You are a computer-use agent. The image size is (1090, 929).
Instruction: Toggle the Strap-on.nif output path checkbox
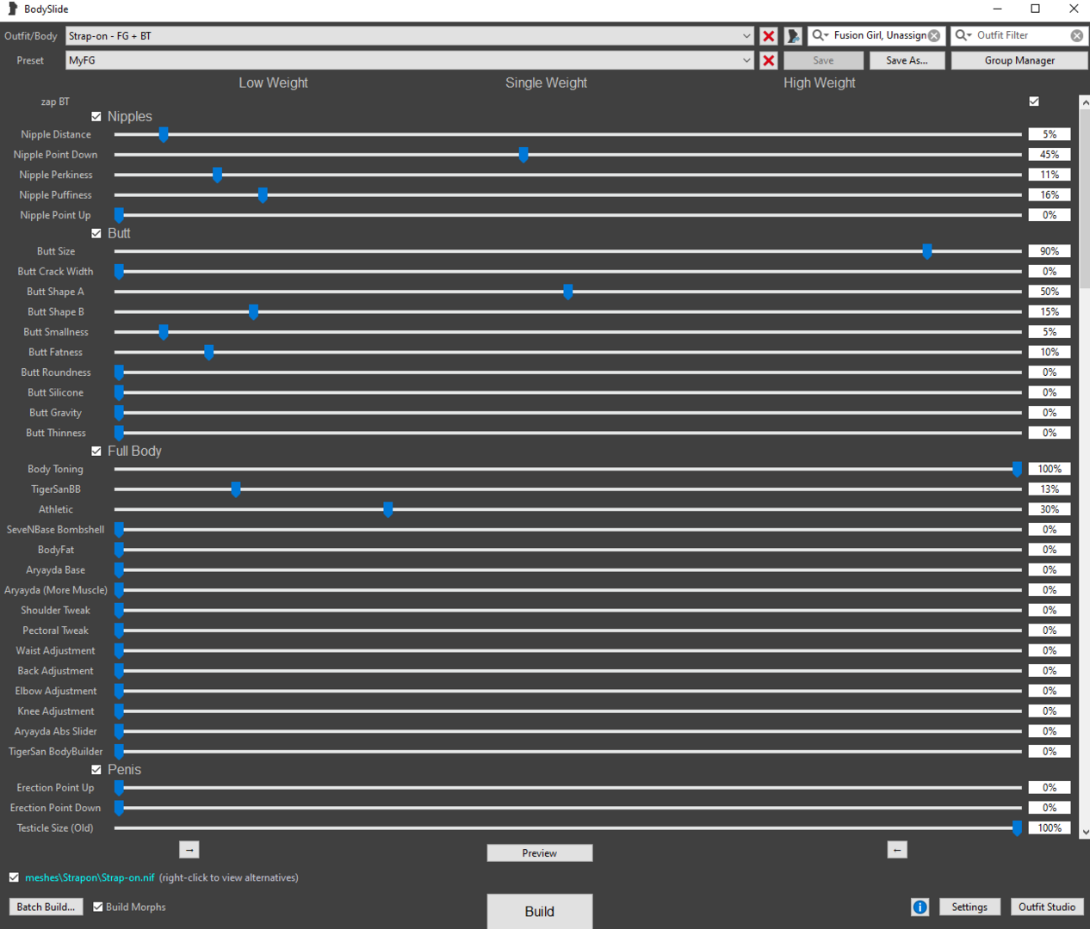14,877
